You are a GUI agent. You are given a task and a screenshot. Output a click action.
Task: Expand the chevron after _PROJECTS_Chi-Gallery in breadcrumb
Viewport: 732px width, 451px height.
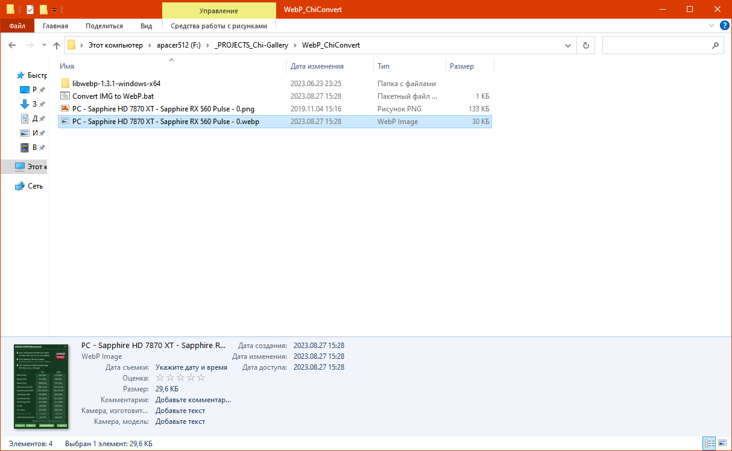(x=295, y=45)
